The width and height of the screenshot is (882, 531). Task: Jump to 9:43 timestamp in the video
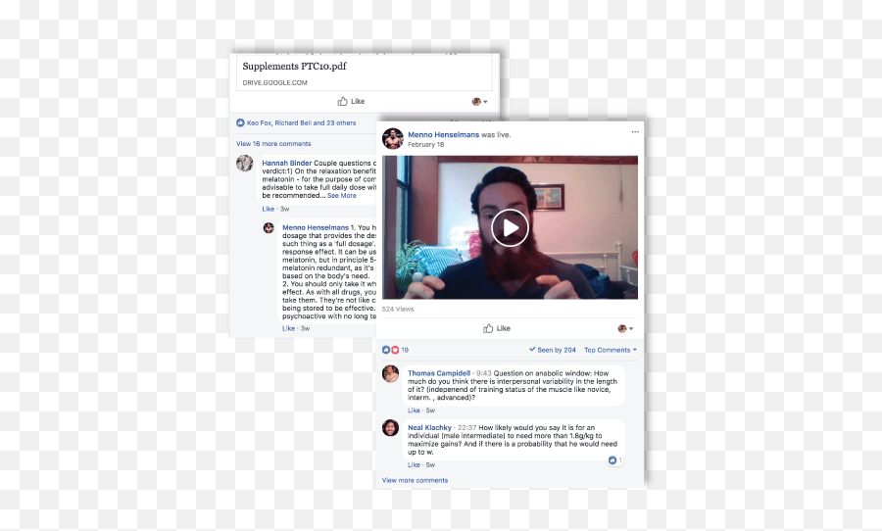(x=484, y=373)
